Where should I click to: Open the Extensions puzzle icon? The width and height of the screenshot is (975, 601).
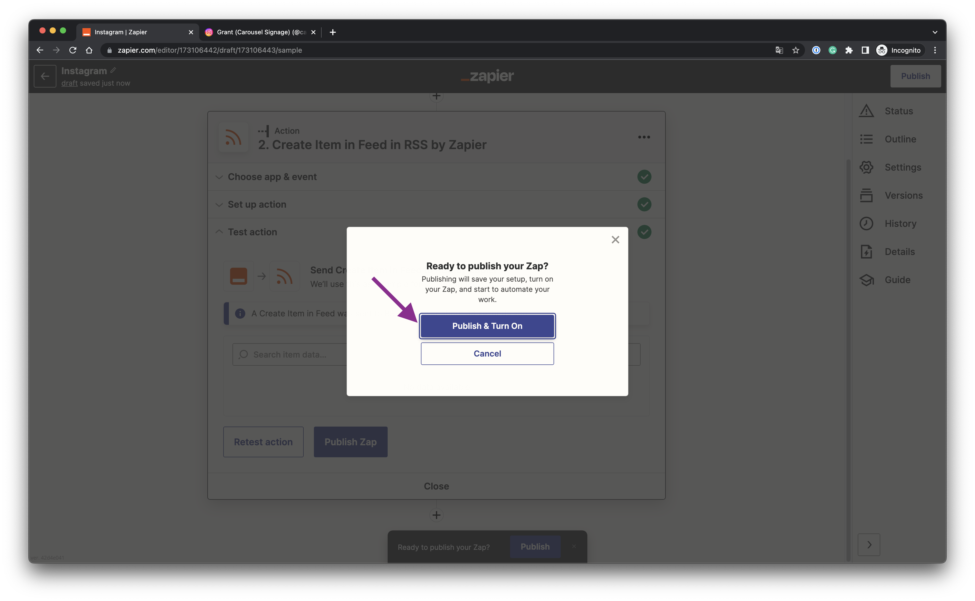coord(849,50)
